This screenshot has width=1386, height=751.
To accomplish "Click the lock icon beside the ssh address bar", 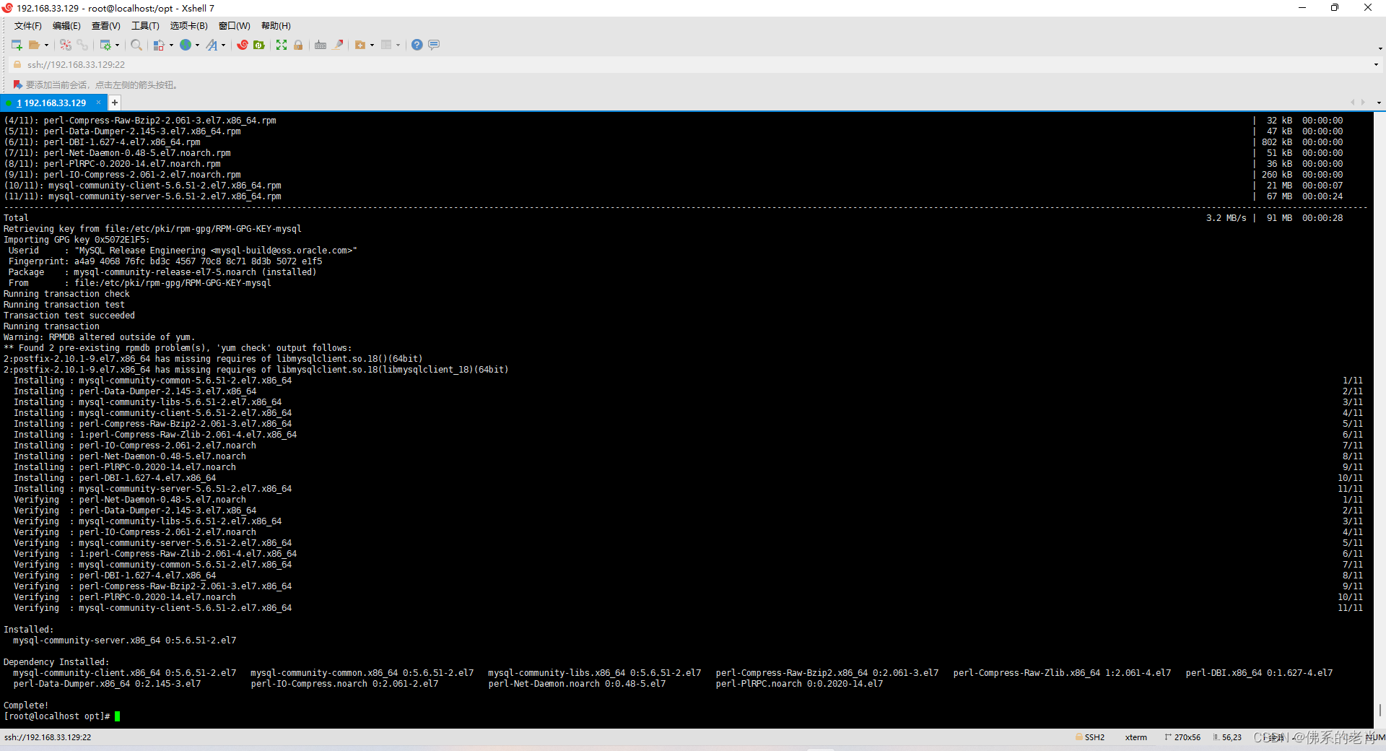I will (16, 64).
